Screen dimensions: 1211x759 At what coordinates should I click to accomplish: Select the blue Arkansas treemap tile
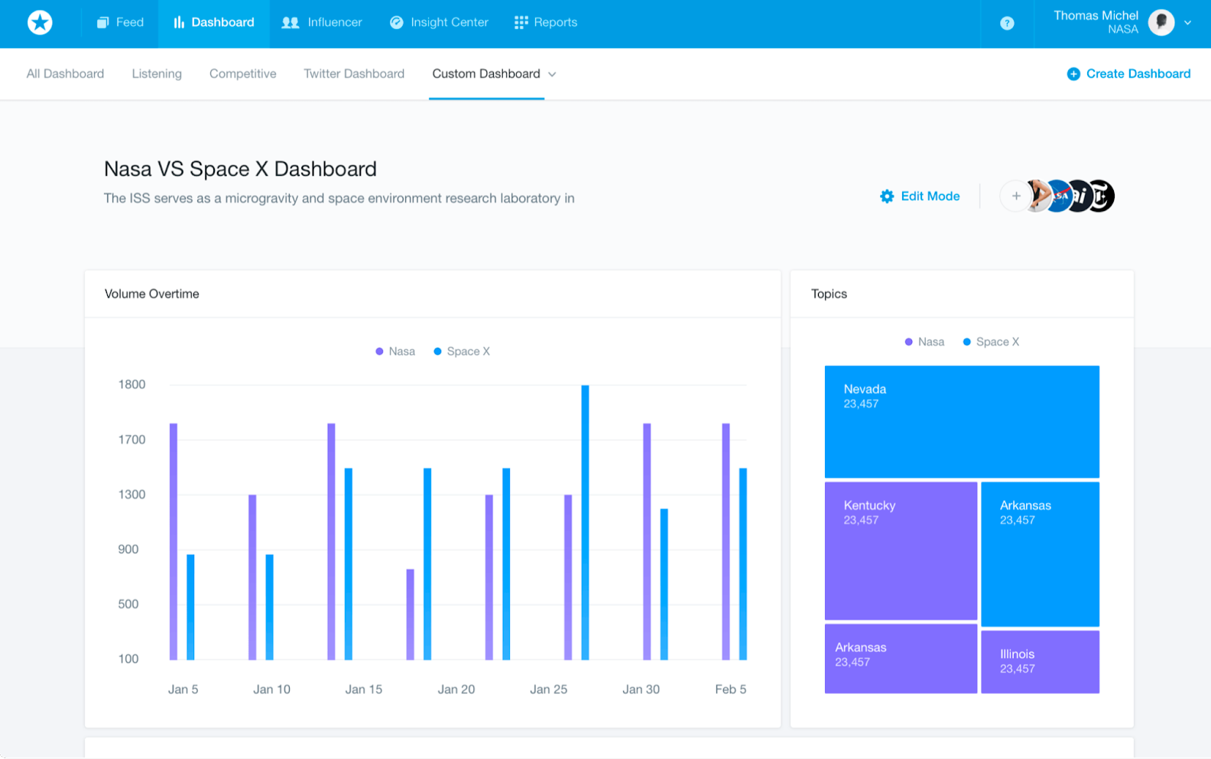tap(1040, 554)
